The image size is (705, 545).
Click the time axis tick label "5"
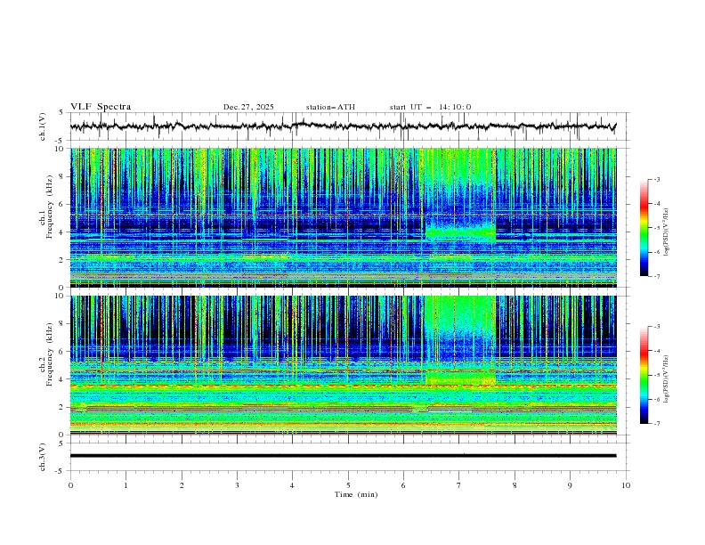click(x=348, y=485)
